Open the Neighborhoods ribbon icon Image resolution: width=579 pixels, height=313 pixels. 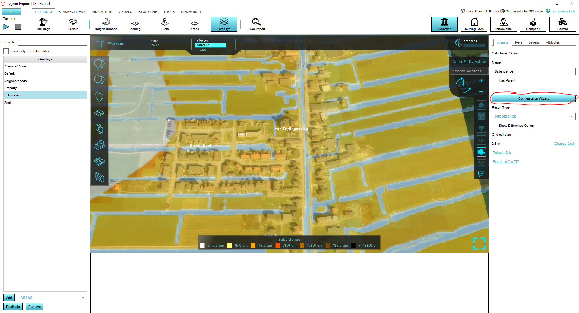coord(106,24)
